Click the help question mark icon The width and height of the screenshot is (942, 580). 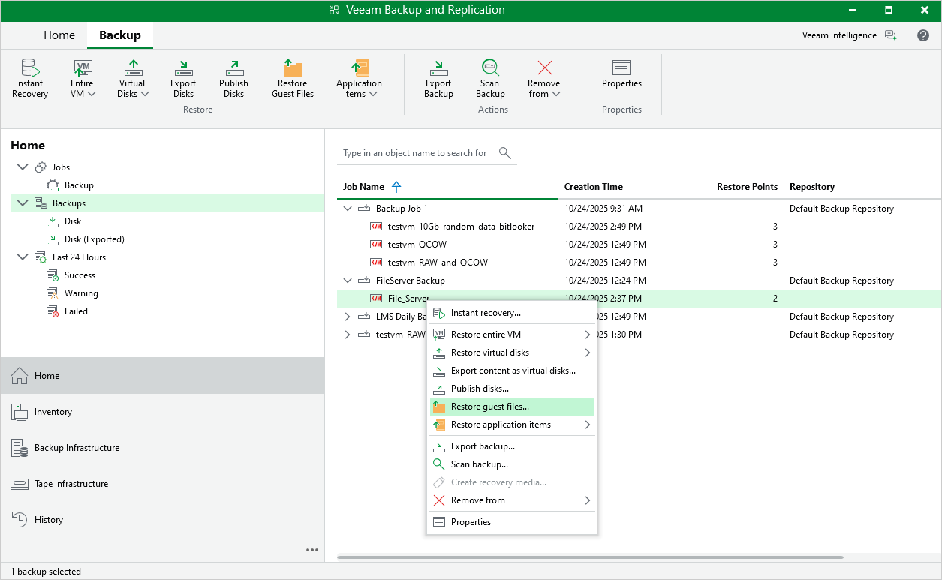point(923,35)
